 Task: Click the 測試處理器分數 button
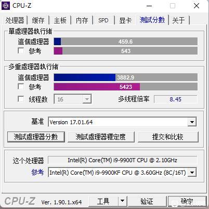coord(36,137)
